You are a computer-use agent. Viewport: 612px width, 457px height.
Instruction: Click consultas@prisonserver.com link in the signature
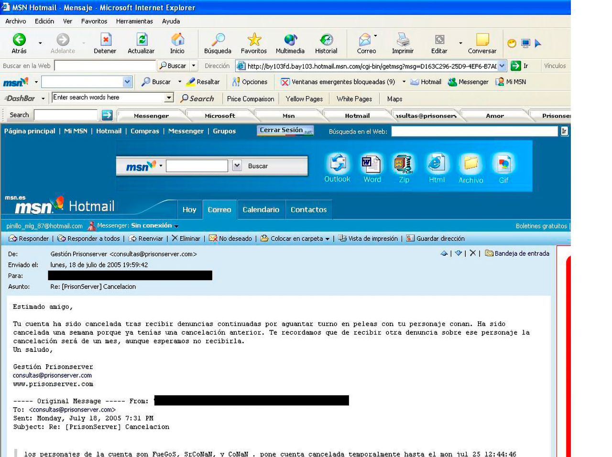pyautogui.click(x=52, y=376)
